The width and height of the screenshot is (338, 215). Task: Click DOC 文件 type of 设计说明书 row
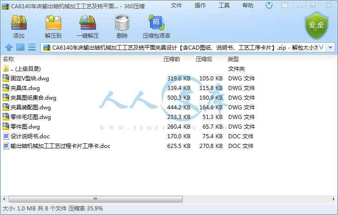tap(241, 136)
